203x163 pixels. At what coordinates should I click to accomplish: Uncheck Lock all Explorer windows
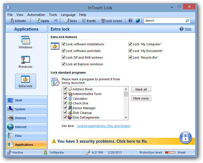(x=63, y=64)
